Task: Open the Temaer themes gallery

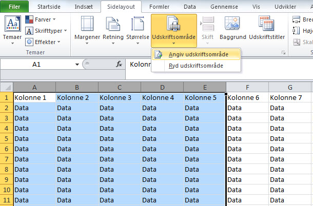Action: tap(12, 30)
